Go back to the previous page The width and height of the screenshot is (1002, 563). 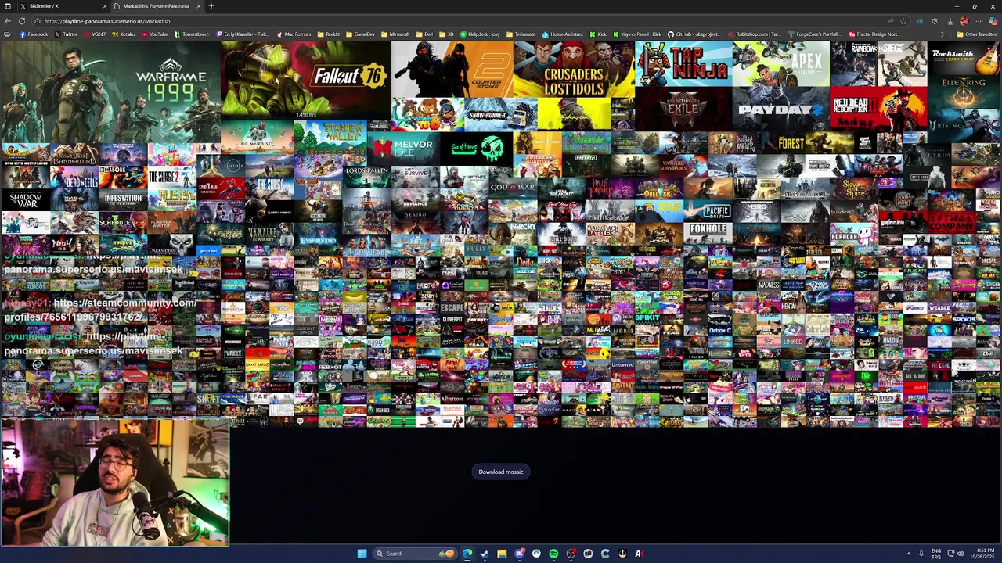coord(8,21)
